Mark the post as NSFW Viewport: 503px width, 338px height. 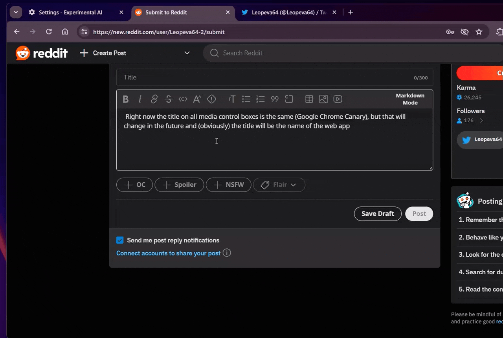click(228, 185)
